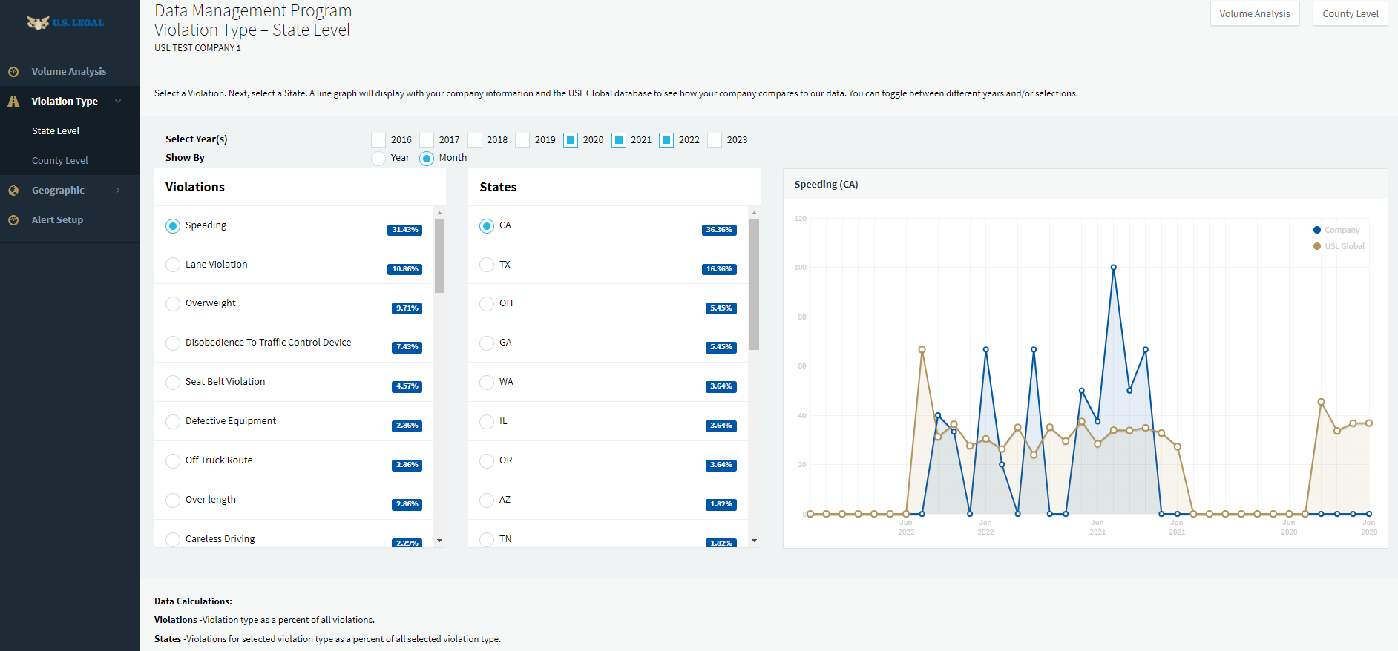Click the USL TEST COMPANY 1 label
The image size is (1398, 651).
click(x=197, y=48)
